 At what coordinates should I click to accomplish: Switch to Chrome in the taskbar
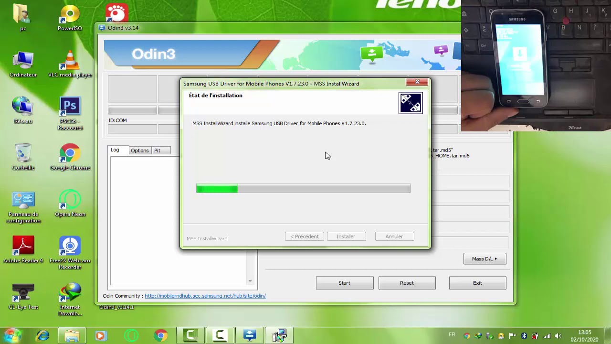pos(161,336)
